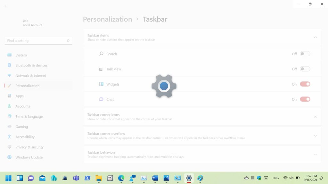Select Windows Update in sidebar
Image resolution: width=328 pixels, height=184 pixels.
[x=29, y=157]
